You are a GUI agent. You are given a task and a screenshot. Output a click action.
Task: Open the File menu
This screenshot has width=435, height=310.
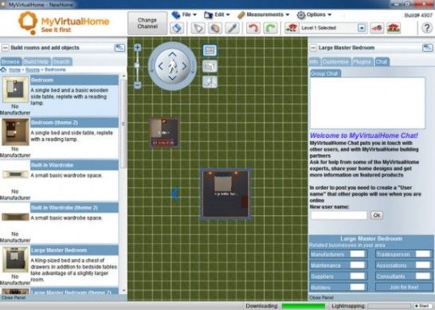click(184, 14)
